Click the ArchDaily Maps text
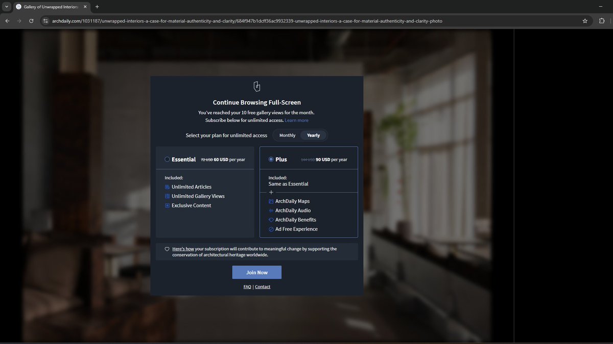This screenshot has width=613, height=344. pyautogui.click(x=292, y=201)
